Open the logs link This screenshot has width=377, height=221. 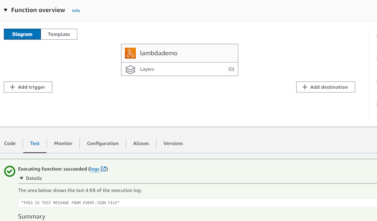click(95, 169)
